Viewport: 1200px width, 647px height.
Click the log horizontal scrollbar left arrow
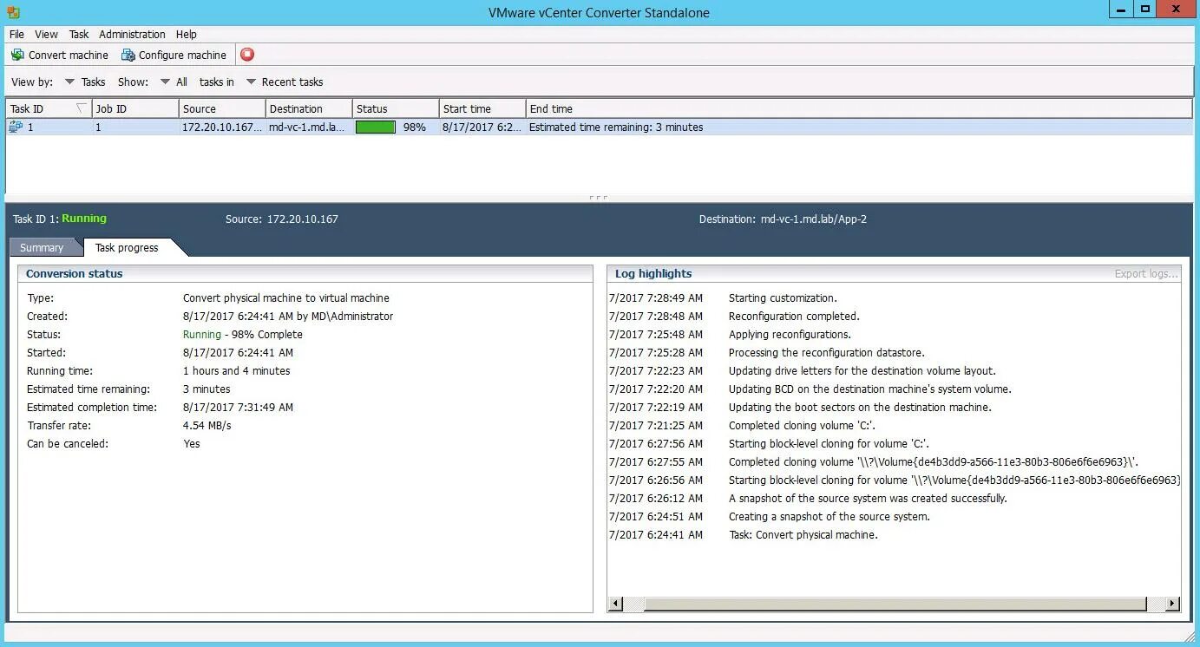[616, 604]
